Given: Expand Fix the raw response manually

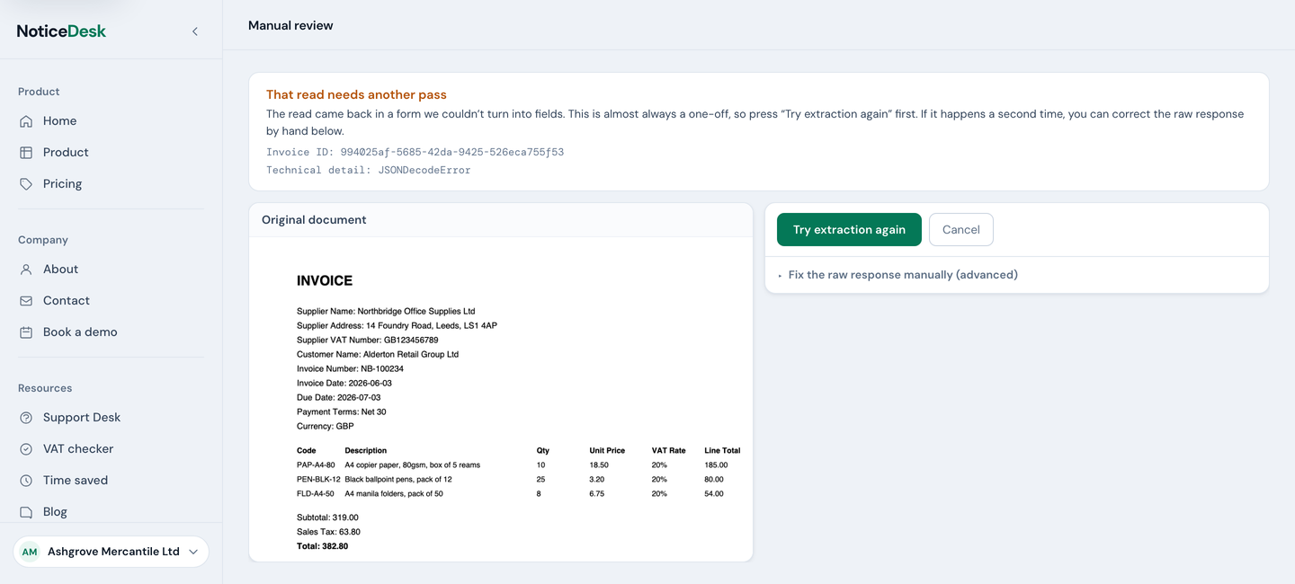Looking at the screenshot, I should coord(902,275).
